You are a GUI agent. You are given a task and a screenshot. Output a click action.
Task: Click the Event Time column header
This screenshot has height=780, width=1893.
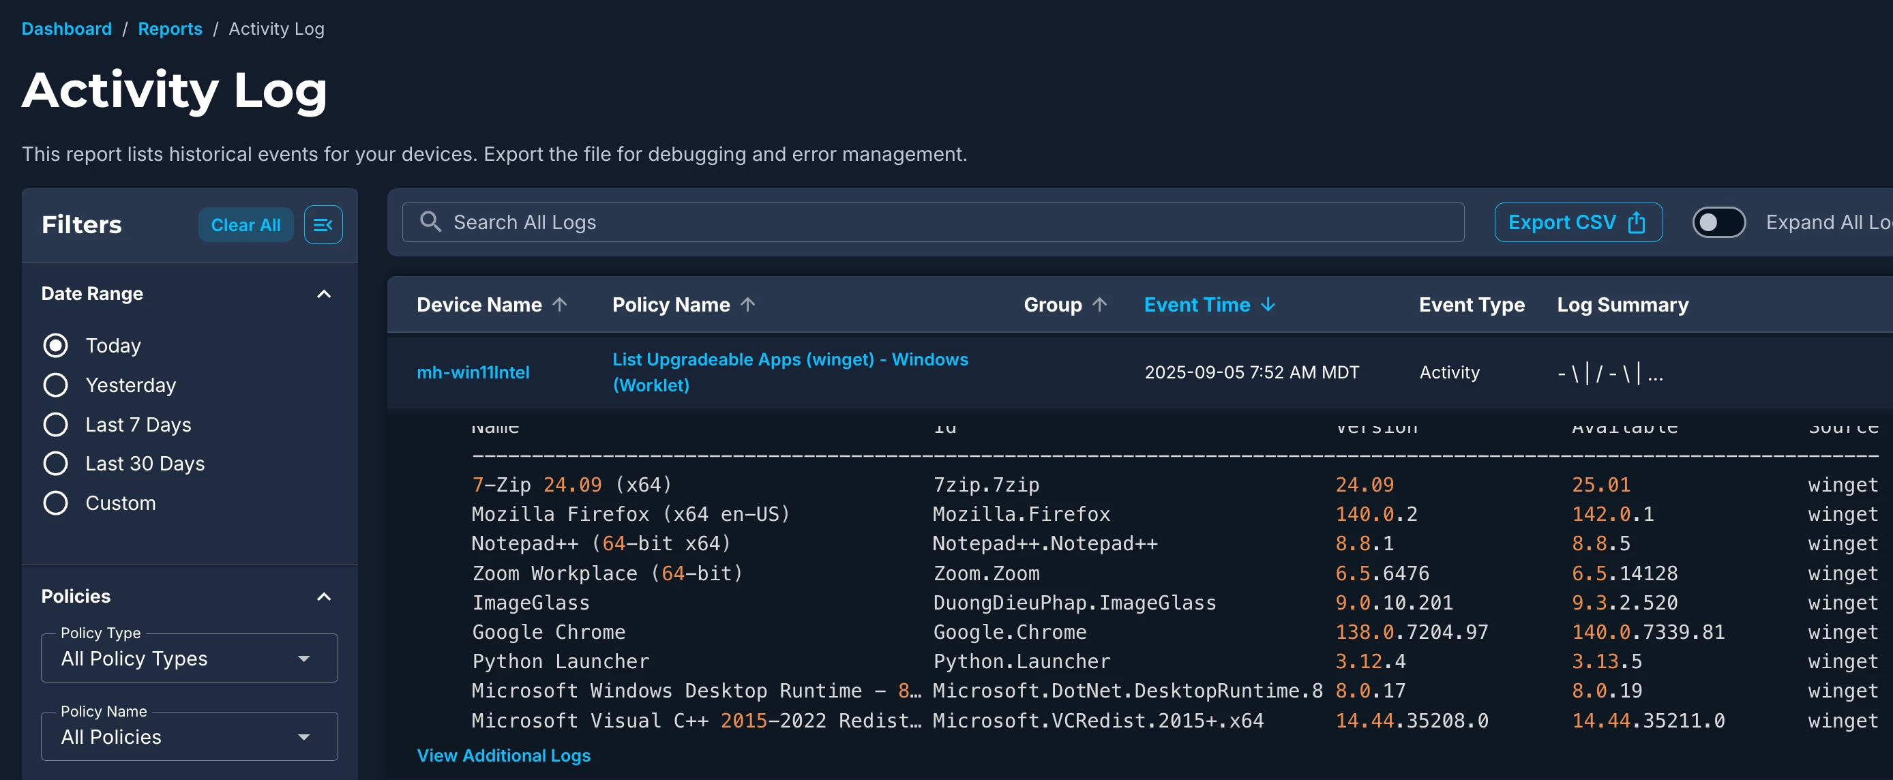tap(1196, 304)
